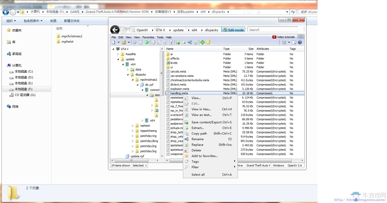Click the Rename toolbar icon
The width and height of the screenshot is (387, 203).
[190, 42]
